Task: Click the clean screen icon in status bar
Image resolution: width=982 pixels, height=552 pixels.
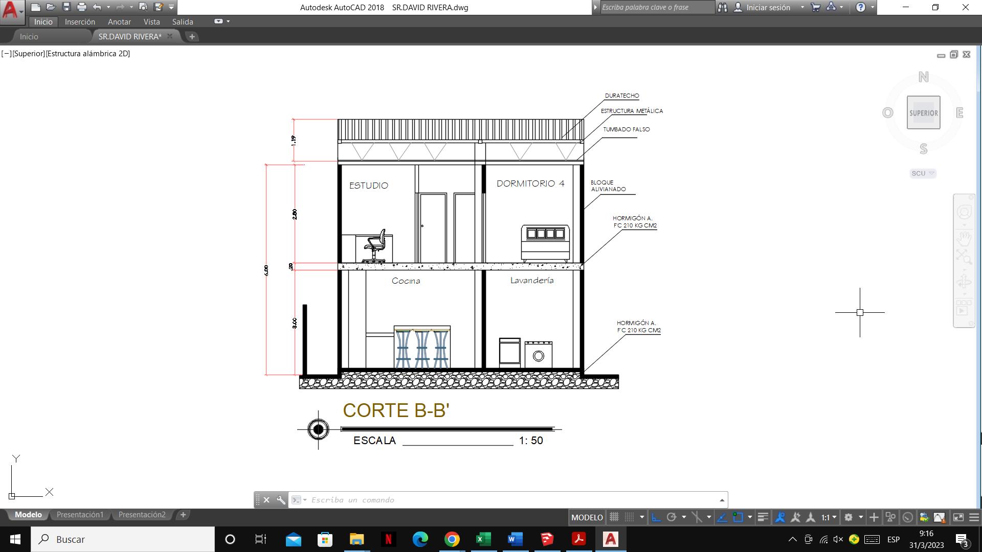Action: [958, 517]
